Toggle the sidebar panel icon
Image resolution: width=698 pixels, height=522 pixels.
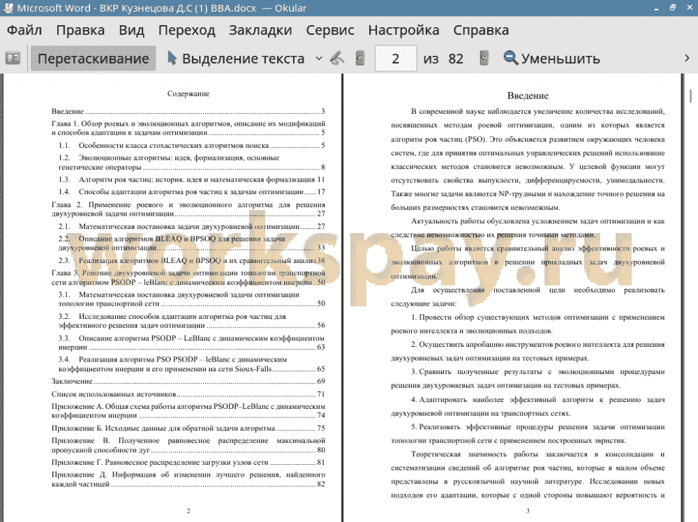pyautogui.click(x=13, y=59)
